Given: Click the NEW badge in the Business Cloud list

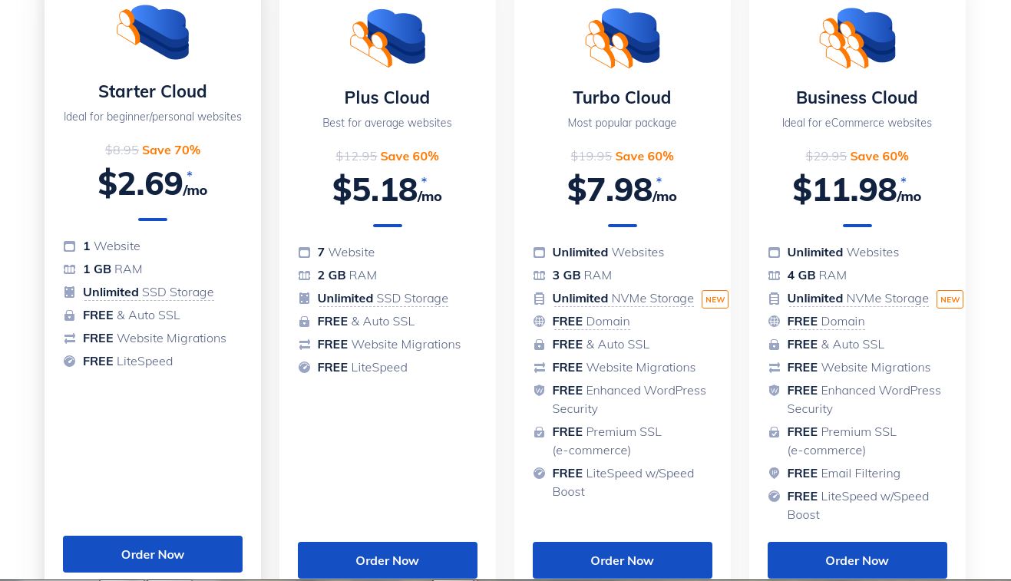Looking at the screenshot, I should 950,299.
